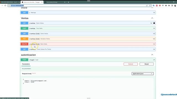Click the 'Mensaje' endpoint description
Image resolution: width=177 pixels, height=99 pixels.
pos(33,13)
